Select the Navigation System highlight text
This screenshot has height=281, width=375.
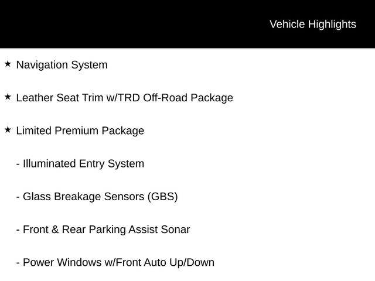pyautogui.click(x=62, y=65)
